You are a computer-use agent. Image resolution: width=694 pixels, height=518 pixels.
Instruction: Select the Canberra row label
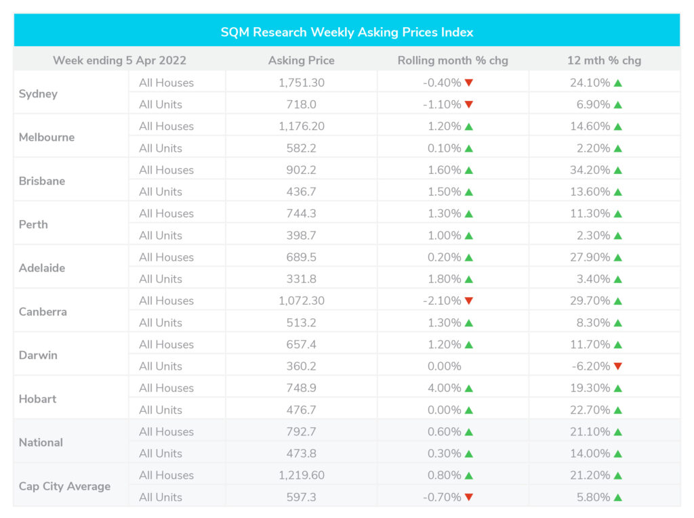43,311
